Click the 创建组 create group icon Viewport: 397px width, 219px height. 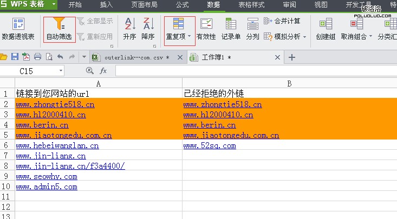tap(326, 25)
